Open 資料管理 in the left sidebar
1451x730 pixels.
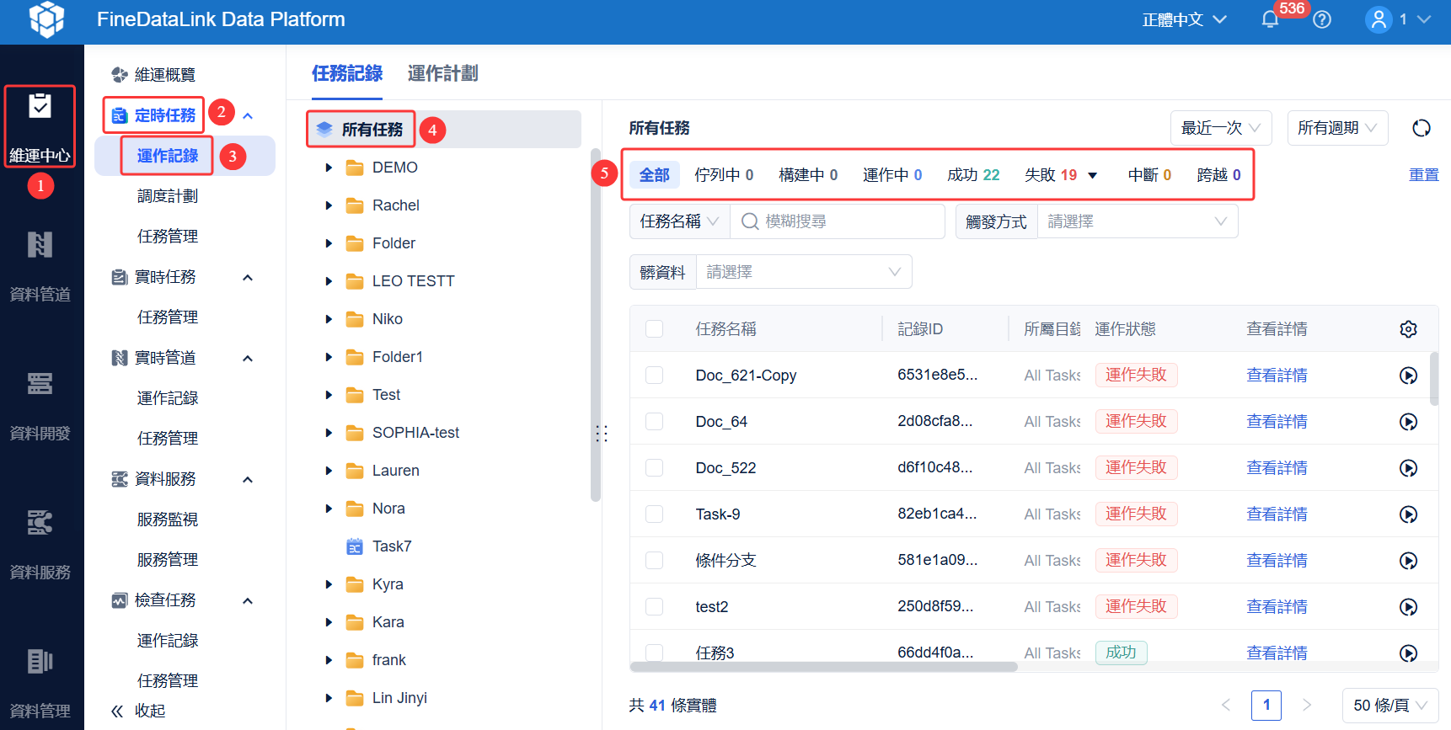40,683
